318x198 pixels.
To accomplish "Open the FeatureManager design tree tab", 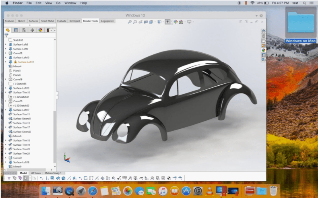I will pos(8,30).
